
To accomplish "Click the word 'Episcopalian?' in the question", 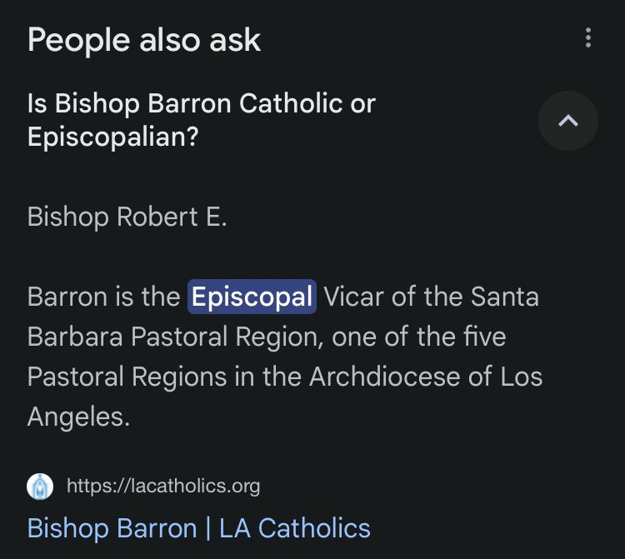I will pos(113,137).
